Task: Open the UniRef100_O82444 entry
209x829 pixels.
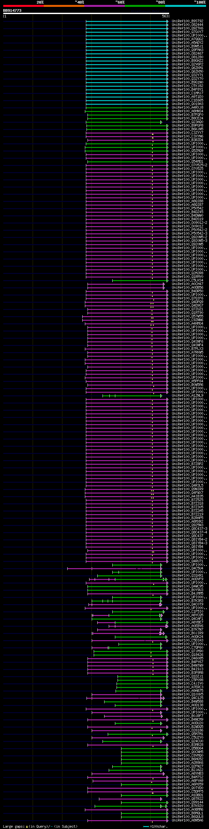Action: (x=187, y=25)
